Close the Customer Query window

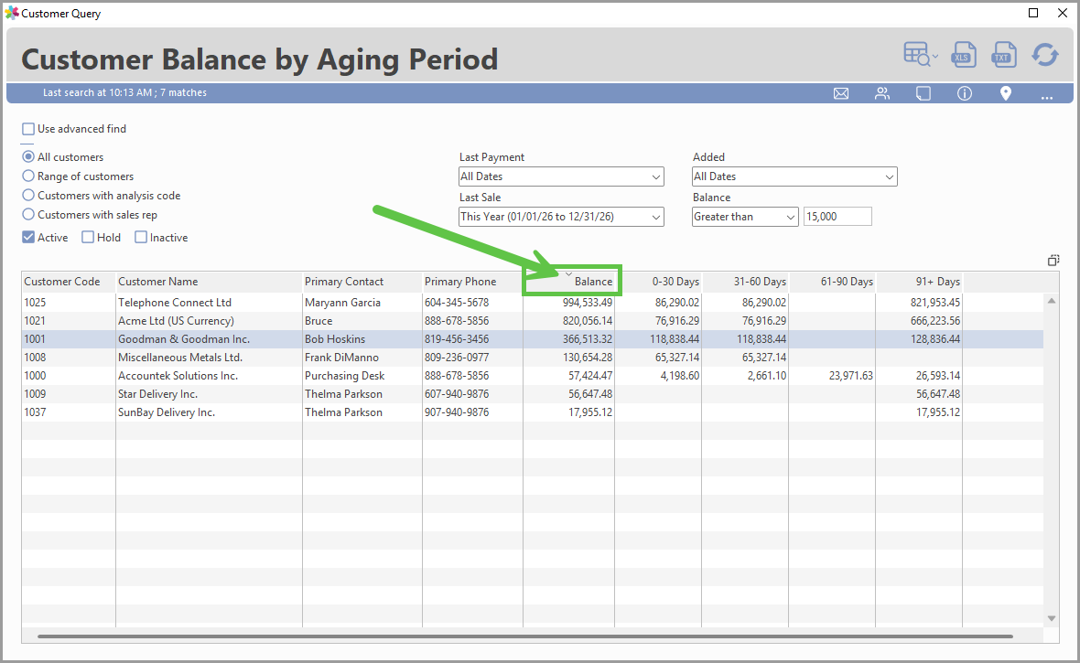click(x=1063, y=13)
